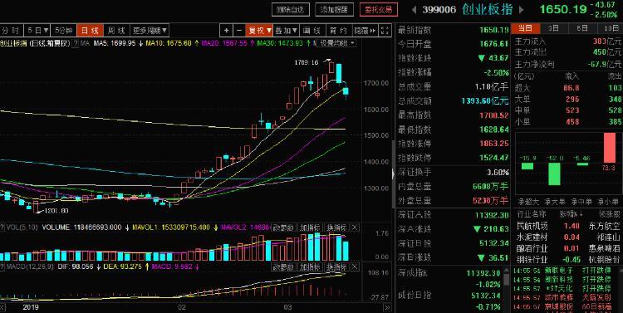
Task: Switch to 周线 weekly chart tab
Action: pos(116,30)
